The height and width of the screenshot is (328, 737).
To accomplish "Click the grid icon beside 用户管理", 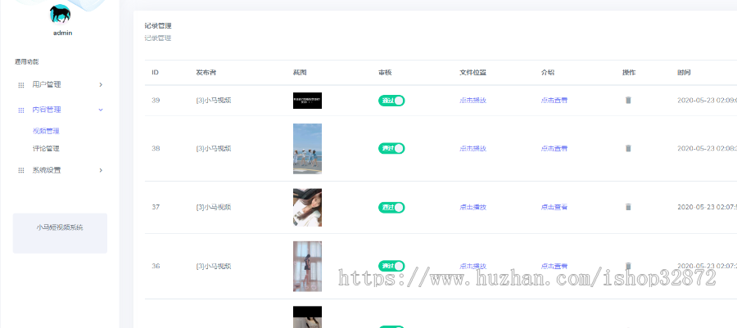I will [20, 85].
